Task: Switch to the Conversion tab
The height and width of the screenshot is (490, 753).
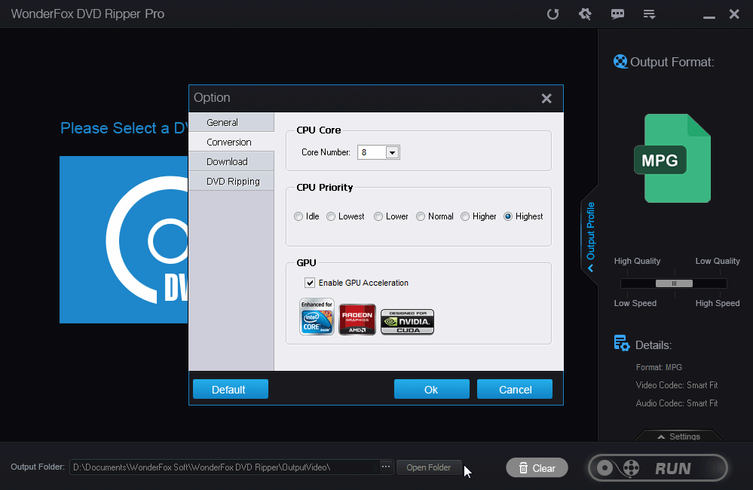Action: click(231, 142)
